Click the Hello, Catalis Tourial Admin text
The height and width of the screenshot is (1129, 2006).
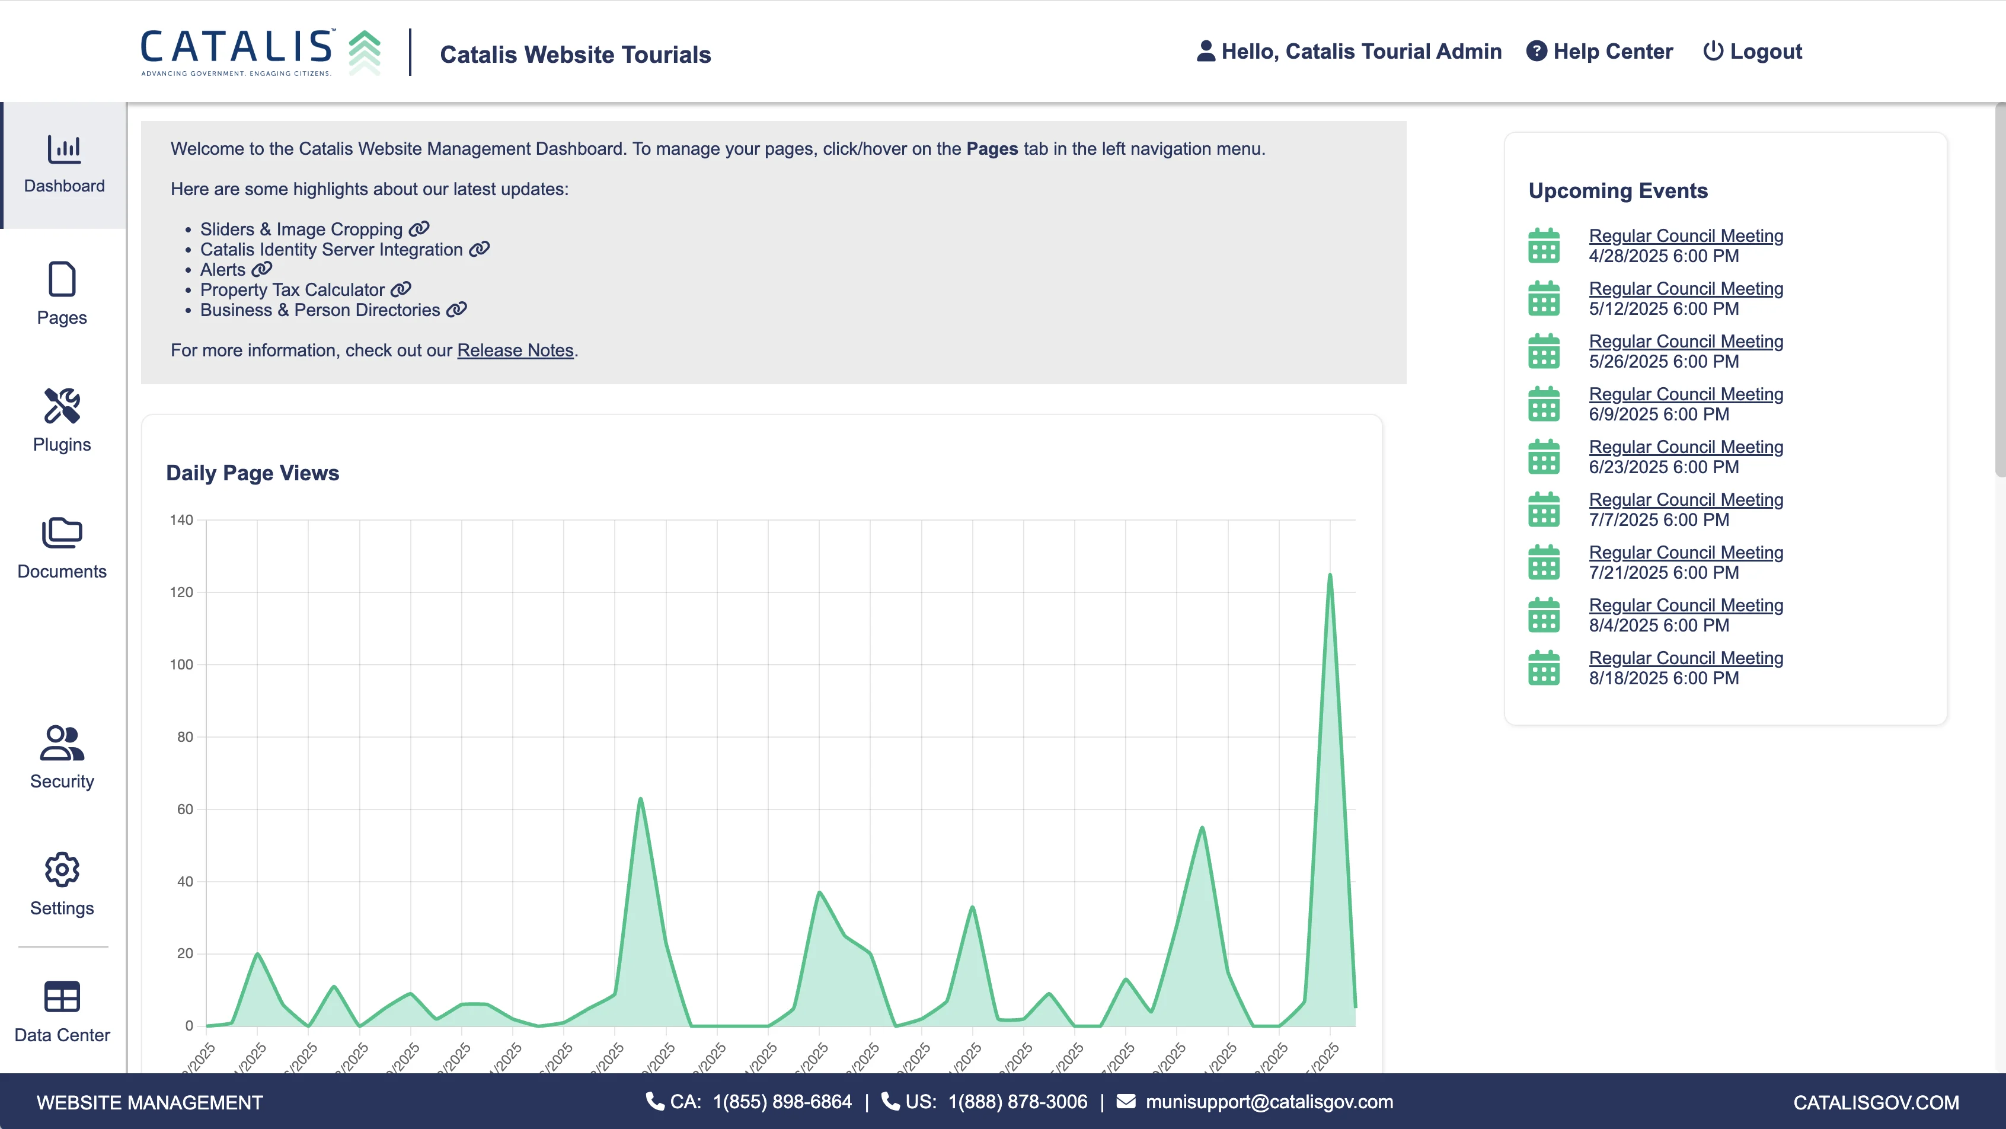tap(1361, 52)
